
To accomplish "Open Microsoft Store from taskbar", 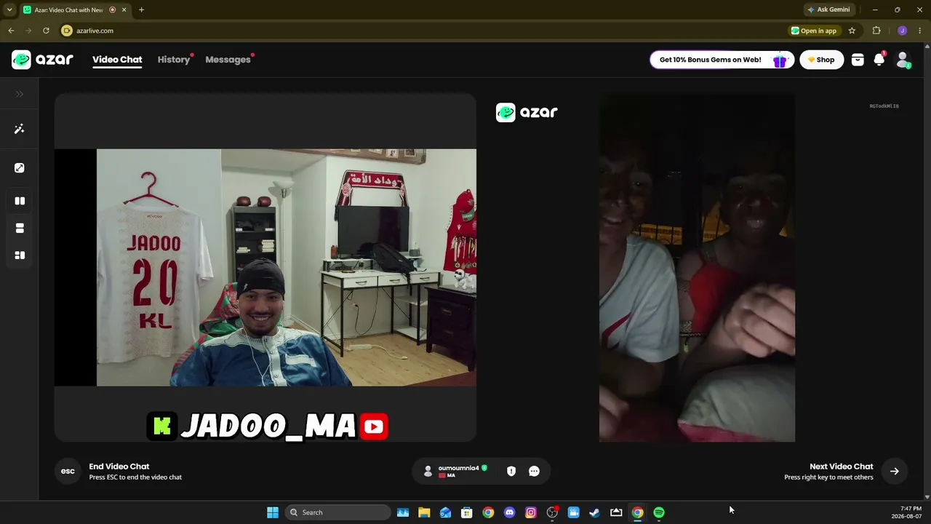I will tap(467, 512).
